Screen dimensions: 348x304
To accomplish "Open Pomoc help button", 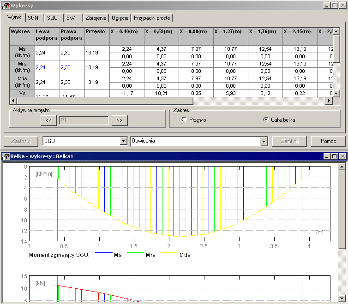I will 328,141.
